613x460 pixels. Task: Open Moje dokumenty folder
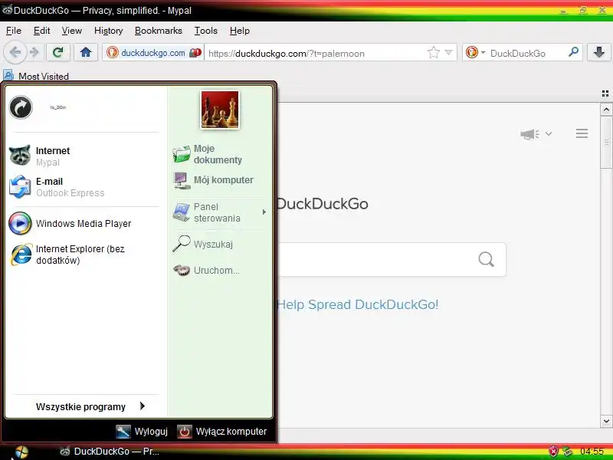pos(220,154)
